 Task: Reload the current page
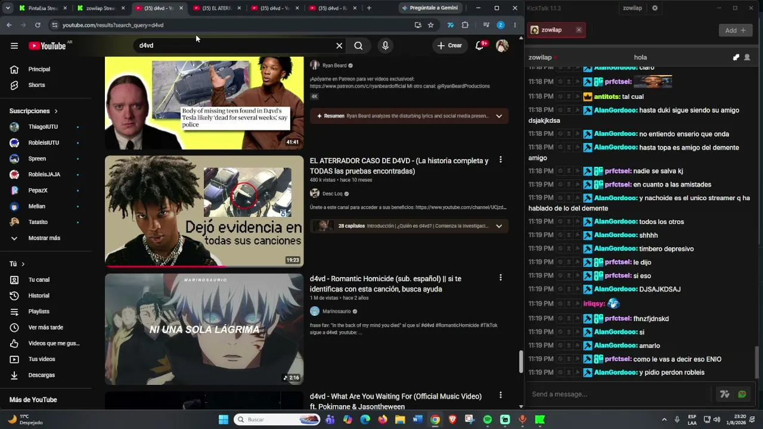click(x=38, y=25)
